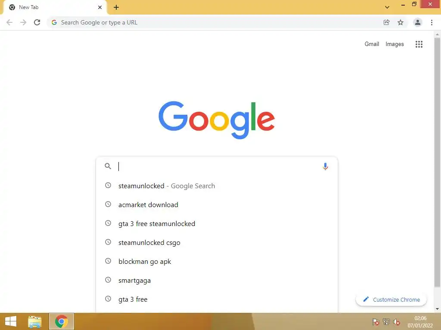Viewport: 441px width, 330px height.
Task: Choose the 'gta 3 free steamunlocked' suggestion
Action: point(217,223)
